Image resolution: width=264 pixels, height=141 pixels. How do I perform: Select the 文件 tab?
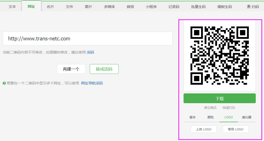click(69, 7)
